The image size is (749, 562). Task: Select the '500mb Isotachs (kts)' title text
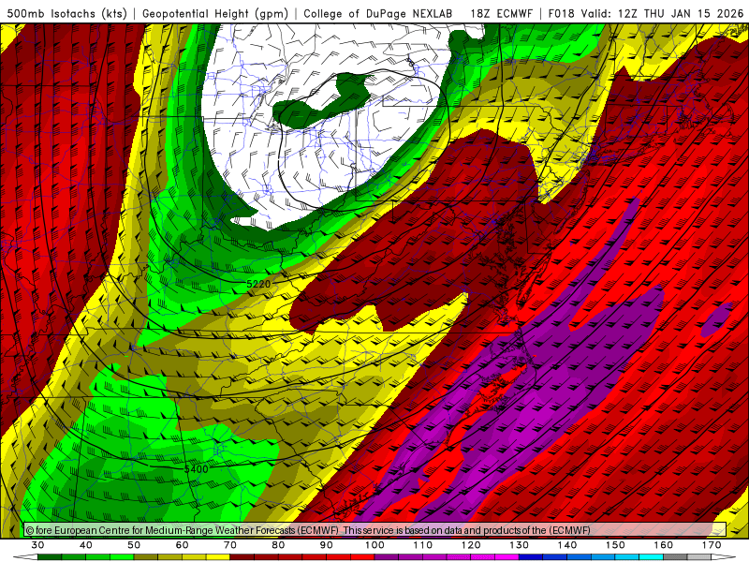coord(65,13)
